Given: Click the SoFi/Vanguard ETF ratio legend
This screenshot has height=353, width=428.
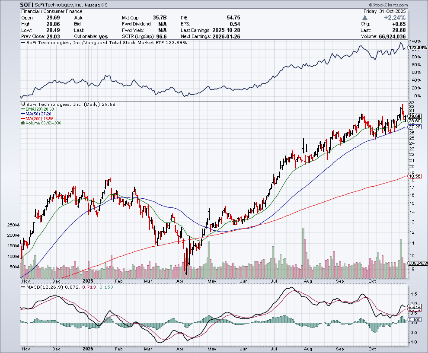Looking at the screenshot, I should [x=104, y=42].
